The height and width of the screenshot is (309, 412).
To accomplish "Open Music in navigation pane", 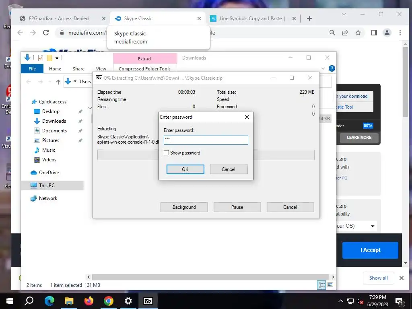I will pos(49,150).
